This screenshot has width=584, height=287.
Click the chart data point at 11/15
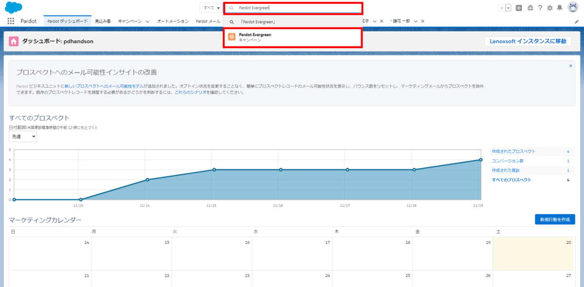pos(214,169)
